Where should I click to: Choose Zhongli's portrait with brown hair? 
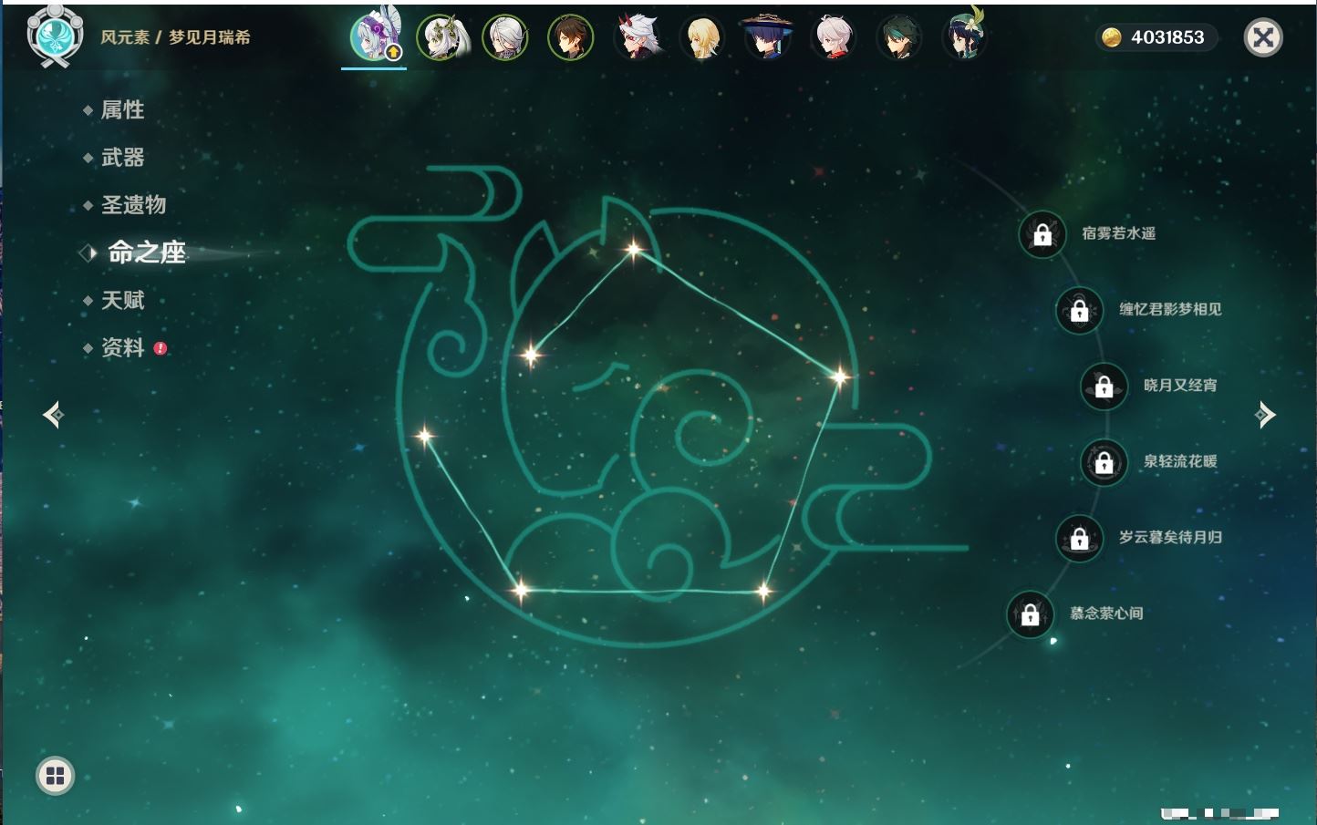[x=571, y=37]
